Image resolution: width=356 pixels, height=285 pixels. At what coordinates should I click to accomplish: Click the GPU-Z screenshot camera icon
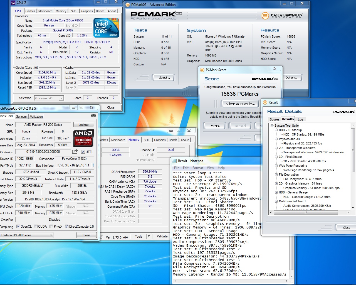[93, 115]
